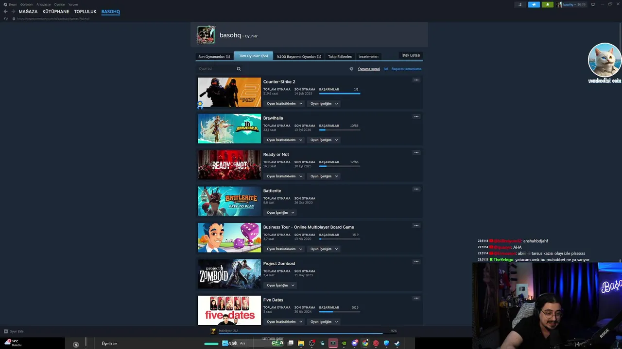Open the three-dot menu for Brawlhalla

(x=416, y=116)
